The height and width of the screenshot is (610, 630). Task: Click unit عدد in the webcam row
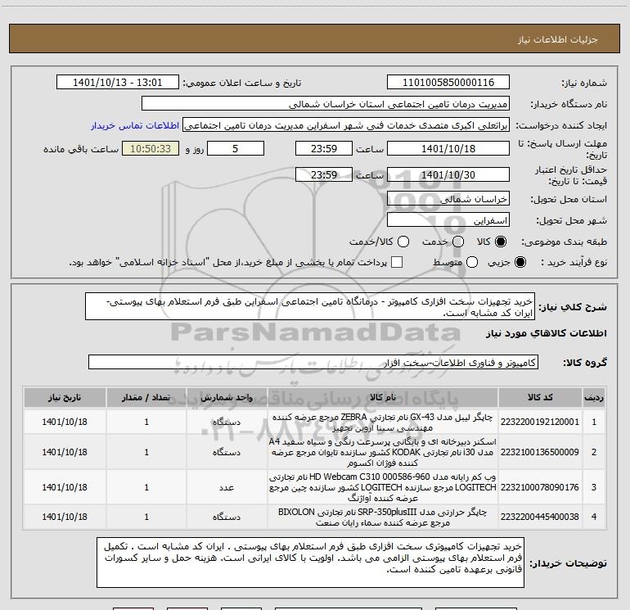pos(227,487)
